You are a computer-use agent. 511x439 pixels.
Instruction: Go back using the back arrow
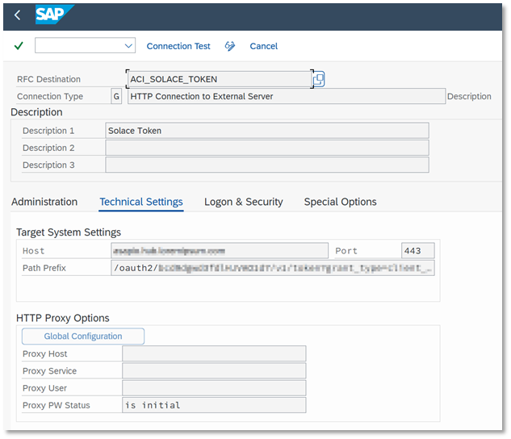coord(17,15)
